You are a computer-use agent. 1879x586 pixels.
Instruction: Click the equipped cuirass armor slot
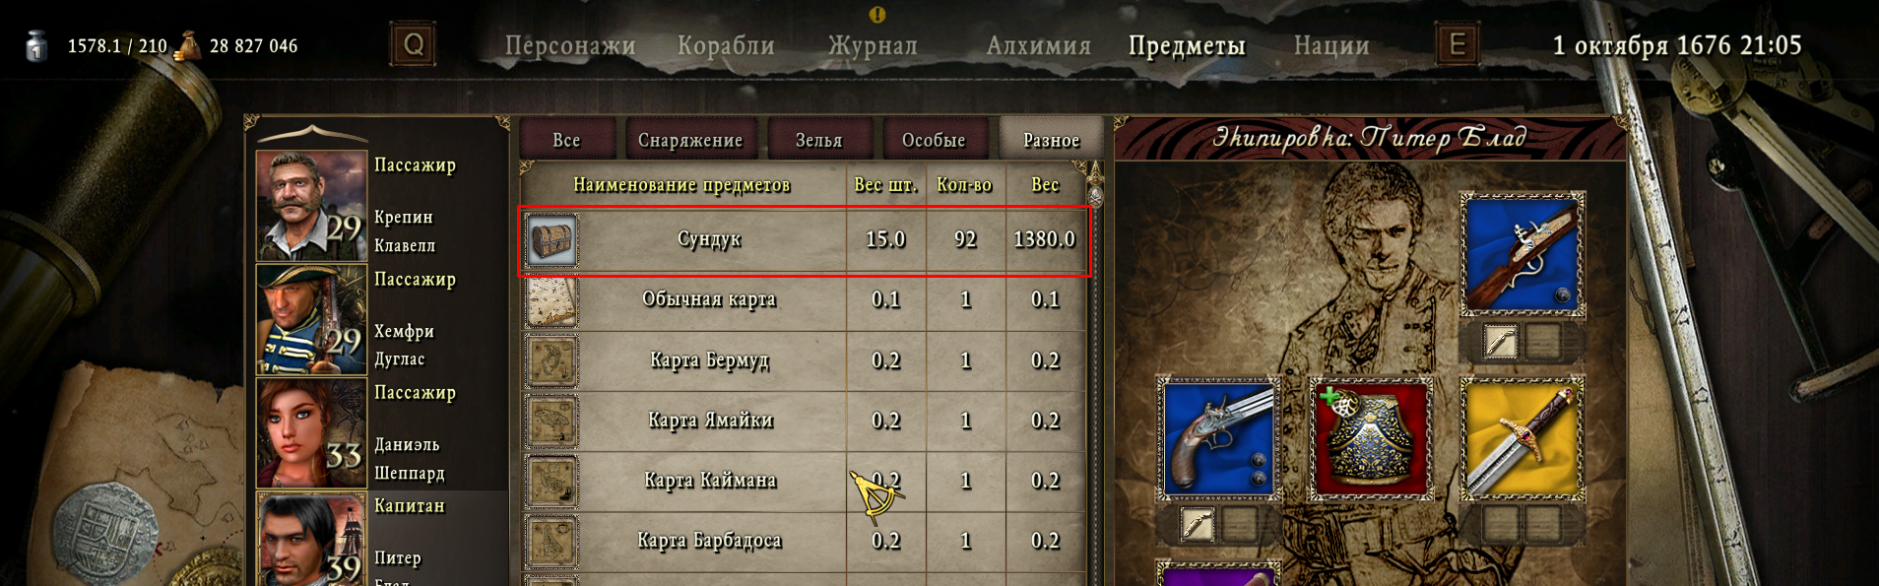click(1370, 438)
